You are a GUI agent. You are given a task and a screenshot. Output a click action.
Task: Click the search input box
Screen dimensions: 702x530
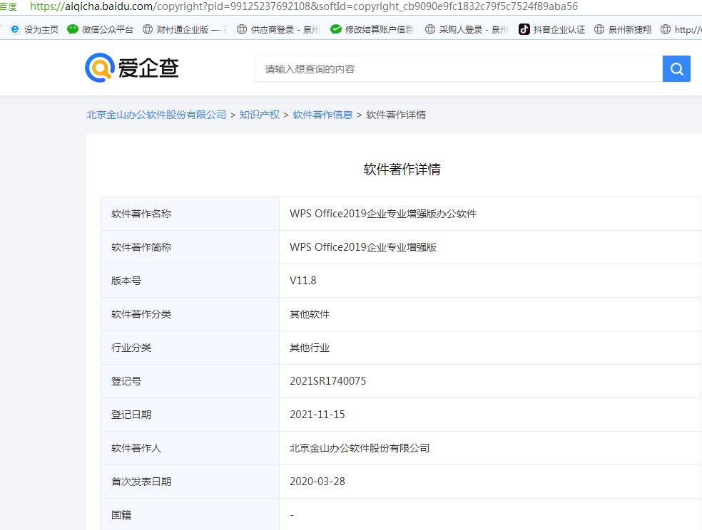click(x=458, y=69)
